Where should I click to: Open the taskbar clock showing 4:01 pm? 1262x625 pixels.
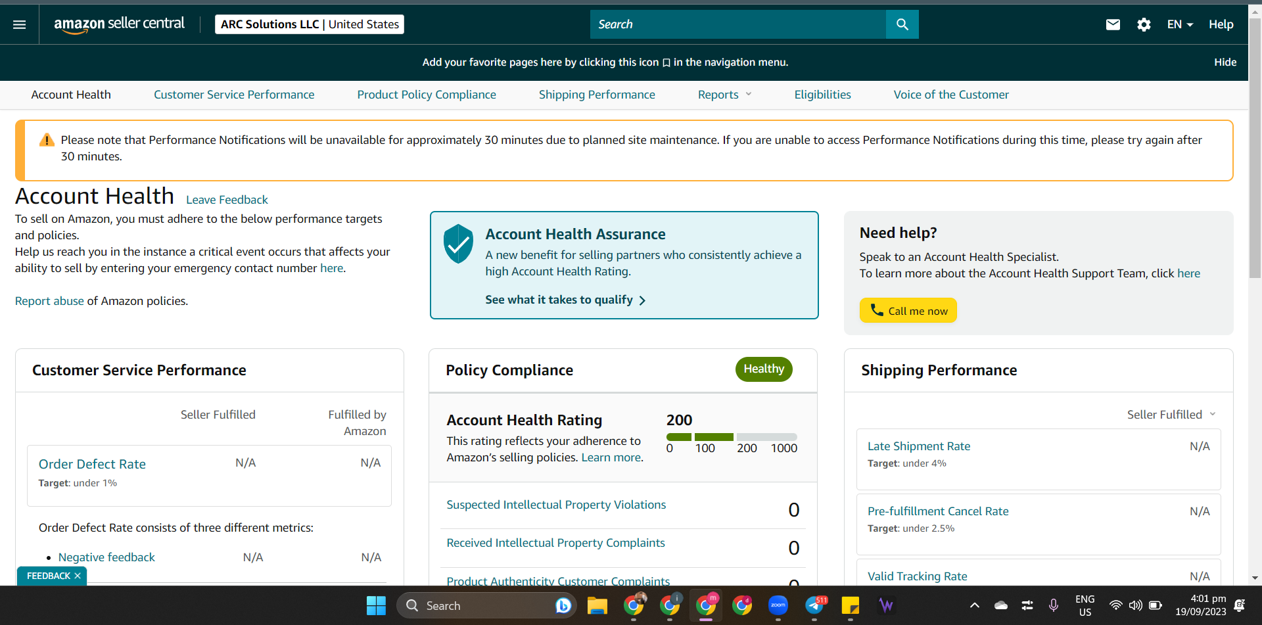[x=1201, y=605]
